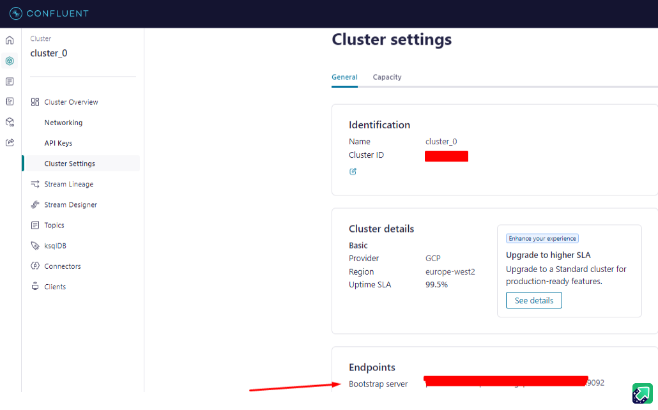
Task: Click the Cluster settings page title
Action: (x=392, y=40)
